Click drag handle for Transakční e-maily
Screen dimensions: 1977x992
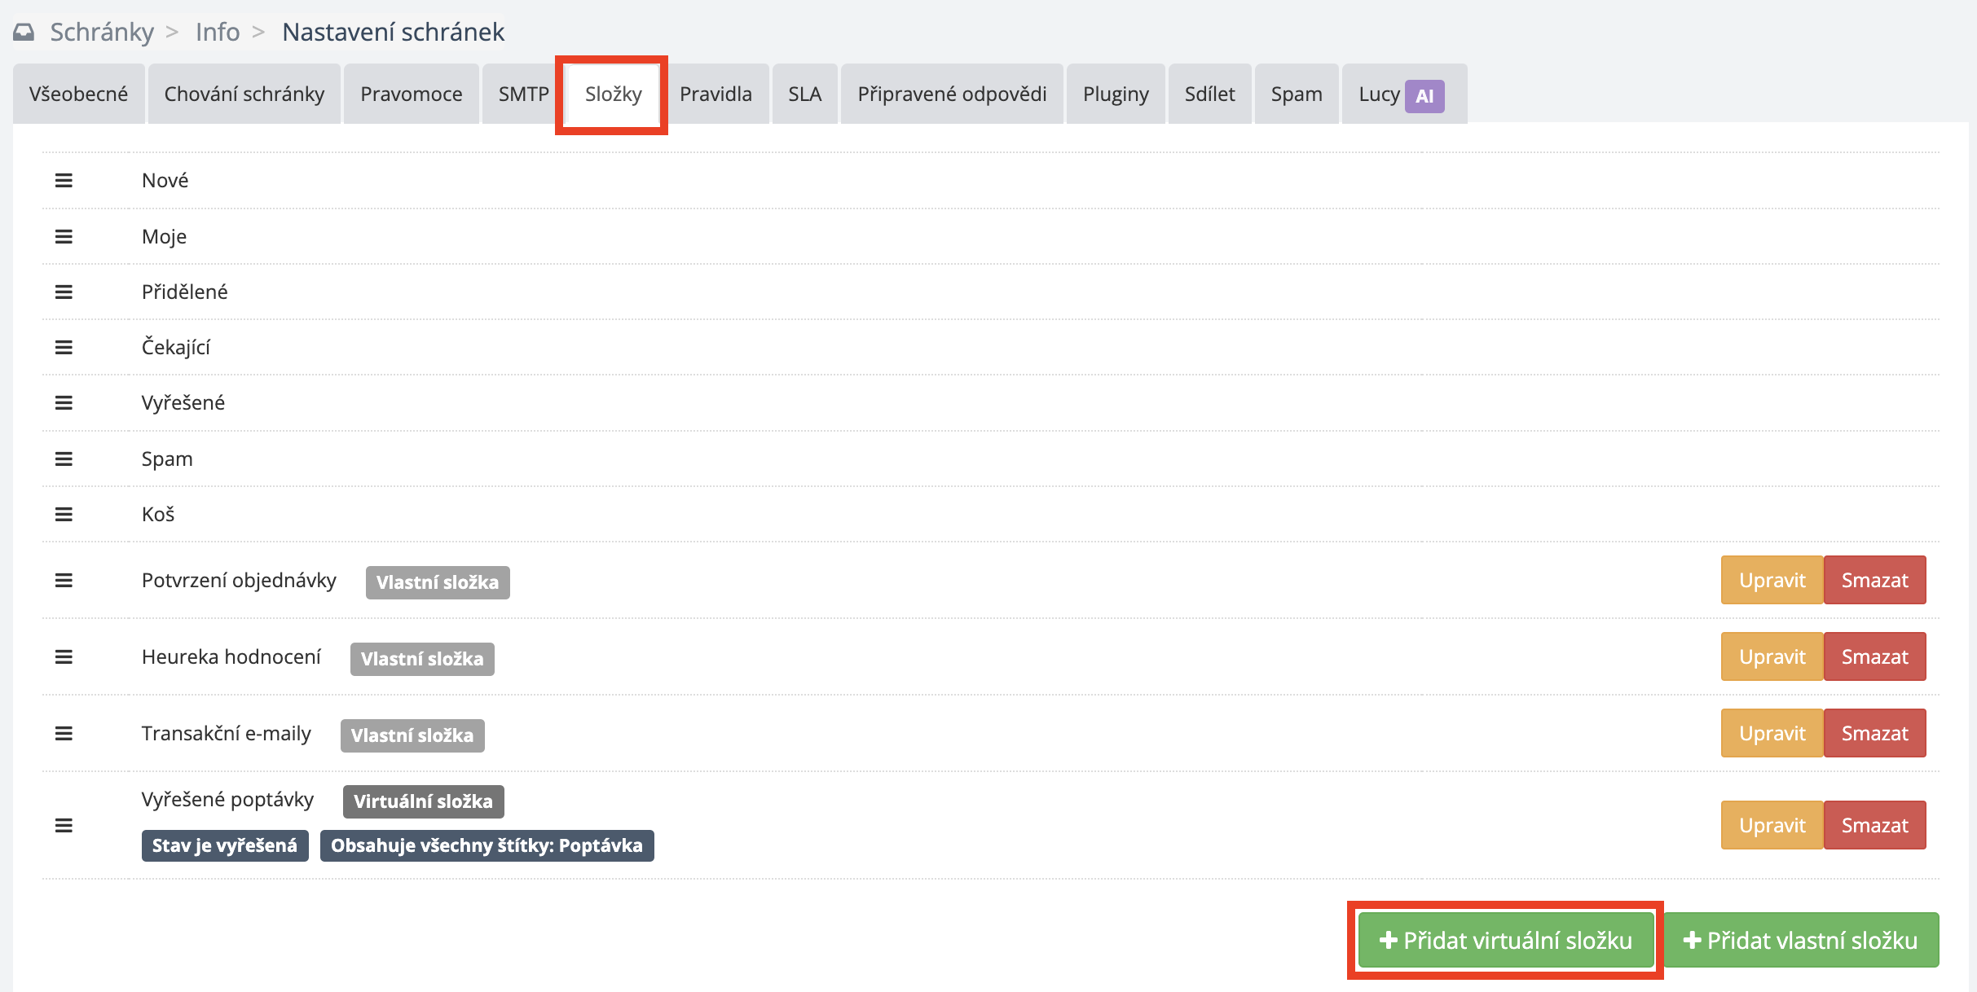tap(64, 733)
